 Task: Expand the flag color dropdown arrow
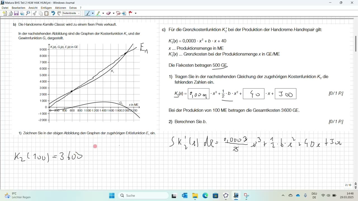click(x=136, y=13)
